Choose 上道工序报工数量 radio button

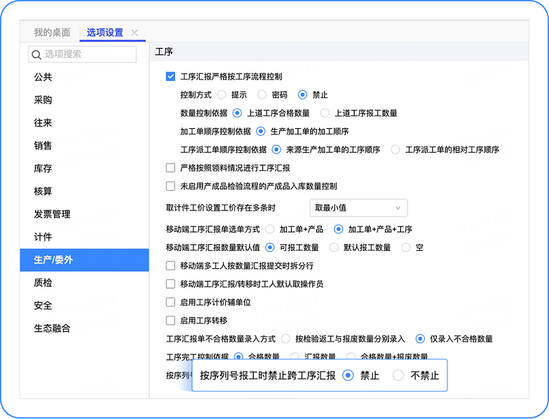pos(325,113)
